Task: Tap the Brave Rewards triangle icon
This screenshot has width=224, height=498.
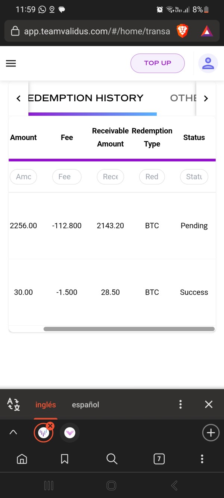Action: click(x=206, y=31)
